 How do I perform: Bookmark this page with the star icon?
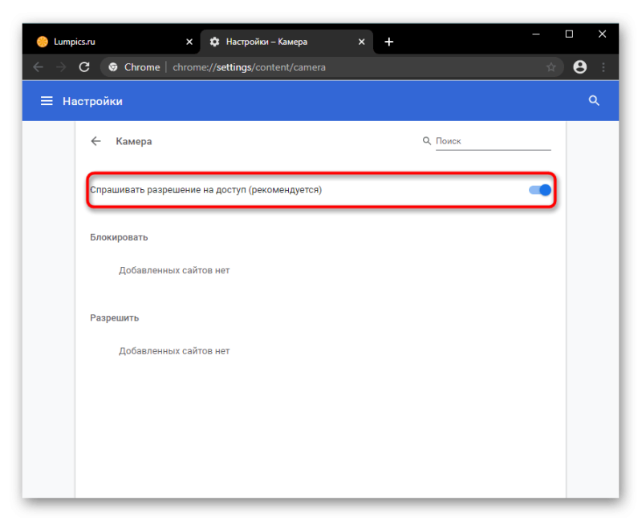(x=551, y=67)
